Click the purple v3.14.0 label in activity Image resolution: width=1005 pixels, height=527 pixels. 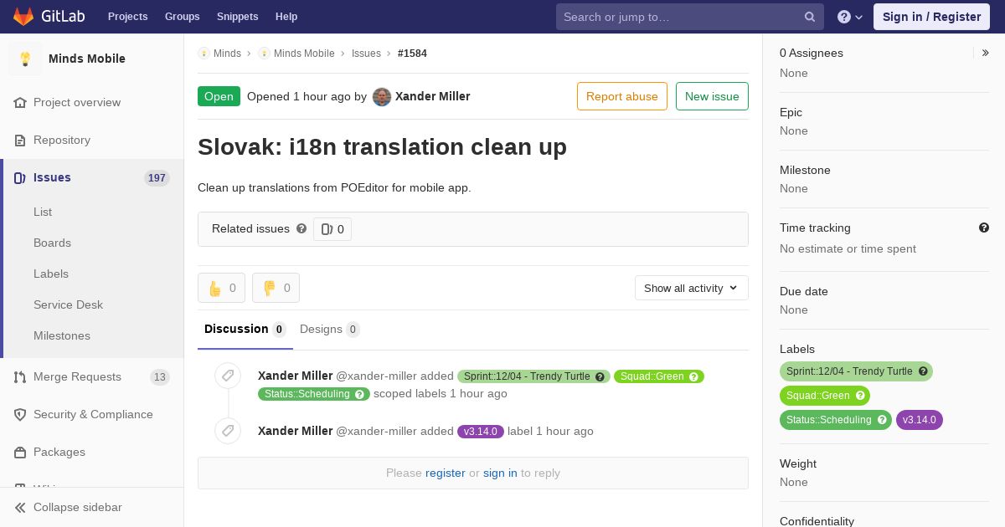pos(481,432)
